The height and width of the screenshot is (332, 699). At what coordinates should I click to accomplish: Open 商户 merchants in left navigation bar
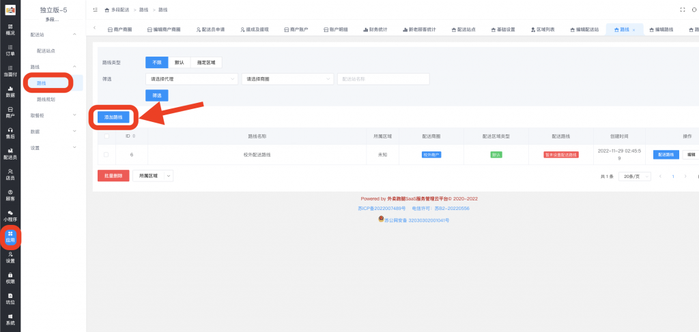[10, 112]
